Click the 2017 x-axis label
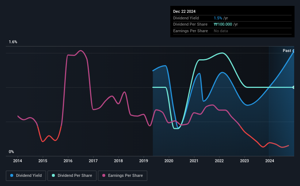The height and width of the screenshot is (186, 300). tap(93, 161)
